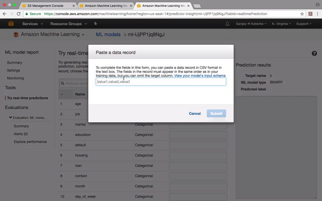The width and height of the screenshot is (322, 201).
Task: Close the active Amazon Machine Learning tab
Action: click(x=188, y=6)
